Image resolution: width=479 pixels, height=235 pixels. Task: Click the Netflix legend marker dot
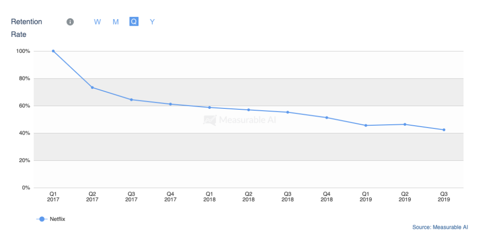(x=42, y=219)
